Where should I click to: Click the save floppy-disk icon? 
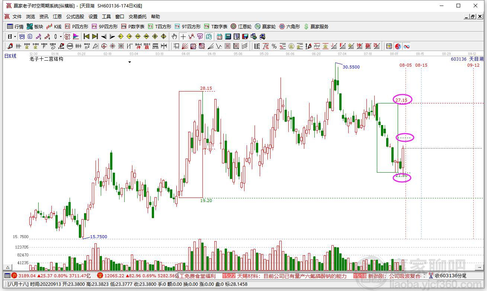tap(245, 36)
